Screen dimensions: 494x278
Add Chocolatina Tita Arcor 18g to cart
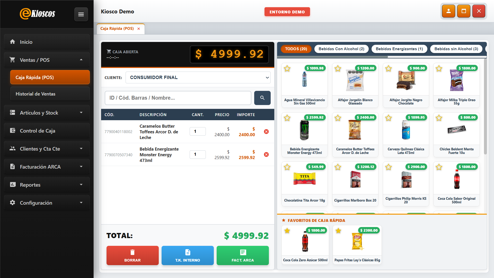pyautogui.click(x=304, y=184)
